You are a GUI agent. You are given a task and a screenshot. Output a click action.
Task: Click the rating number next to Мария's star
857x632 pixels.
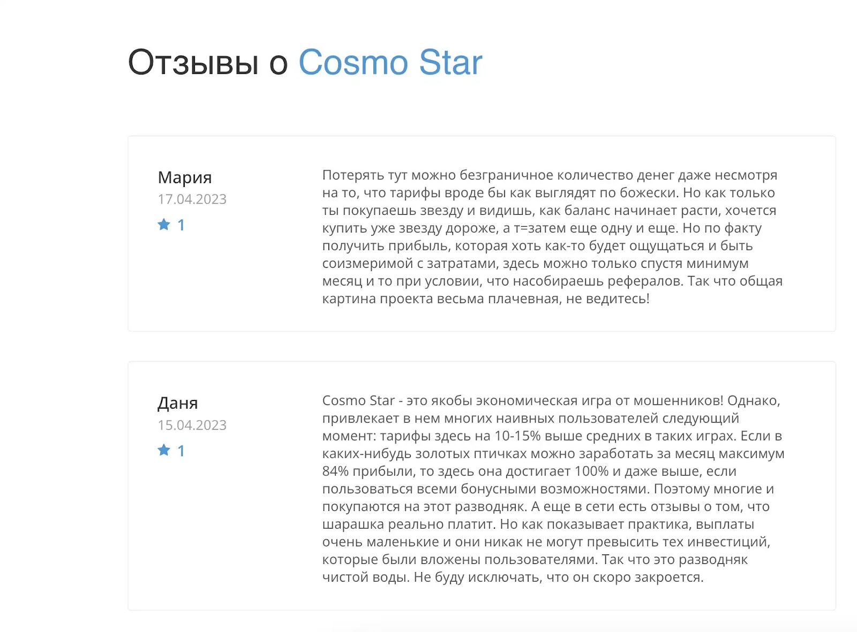click(181, 225)
